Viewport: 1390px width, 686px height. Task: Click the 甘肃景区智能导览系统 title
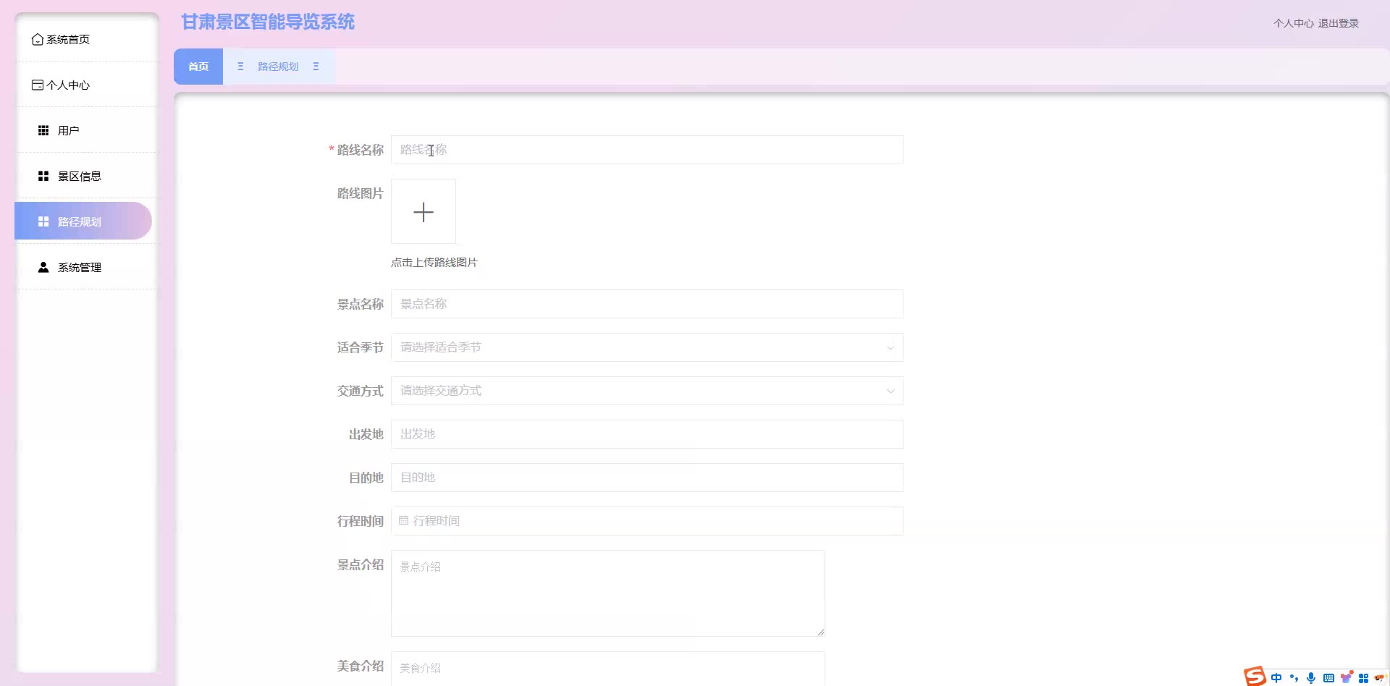coord(268,22)
